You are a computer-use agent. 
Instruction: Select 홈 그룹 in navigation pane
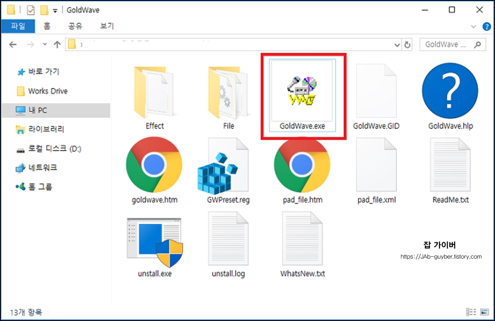coord(34,187)
